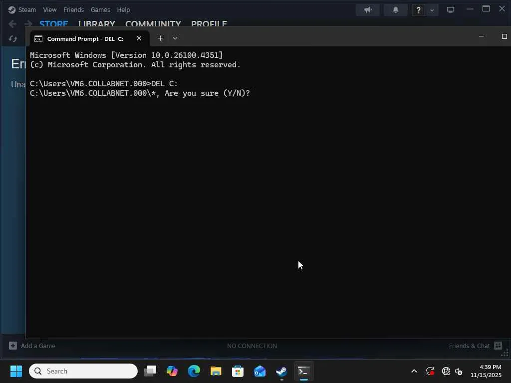Open Steam notifications bell
Viewport: 511px width, 383px height.
click(x=396, y=10)
